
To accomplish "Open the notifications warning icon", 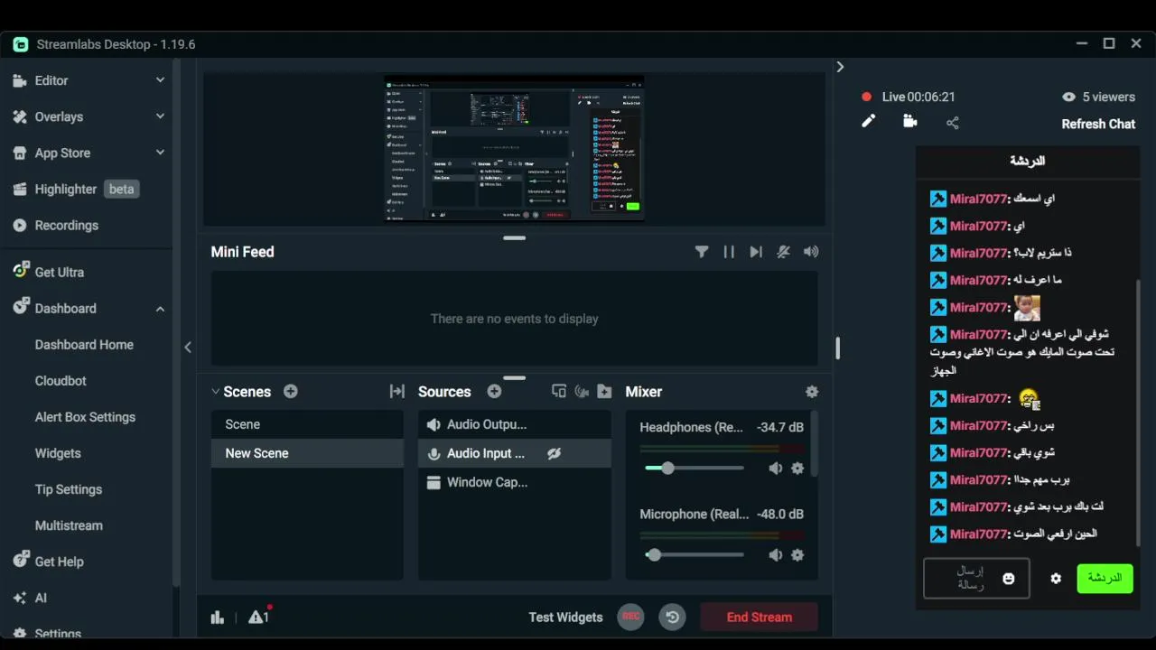I will pos(259,617).
